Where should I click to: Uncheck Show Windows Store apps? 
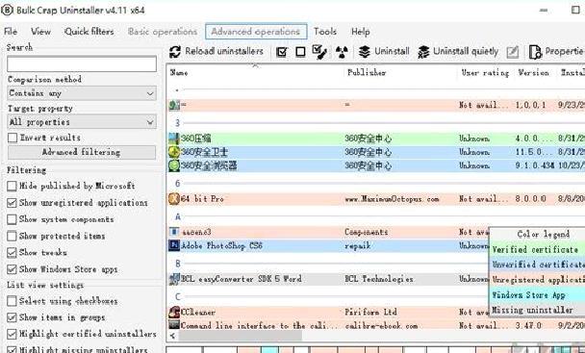(x=12, y=269)
